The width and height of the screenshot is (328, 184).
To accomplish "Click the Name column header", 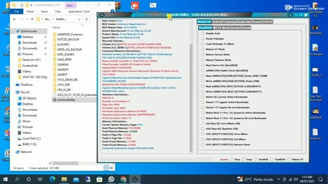I will click(56, 28).
